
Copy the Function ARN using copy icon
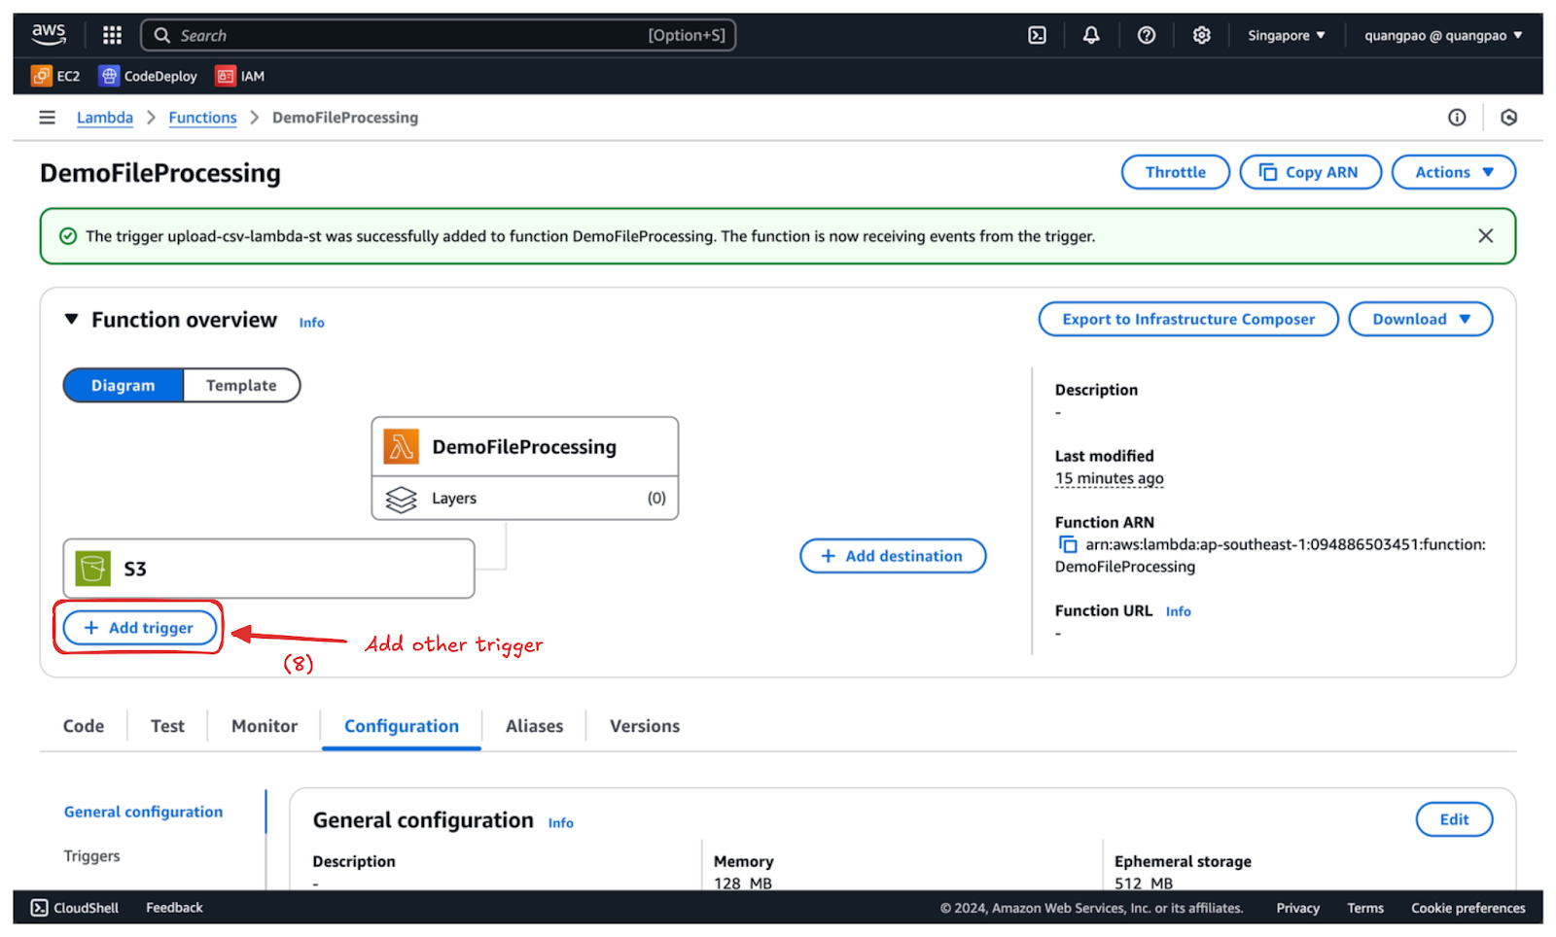pyautogui.click(x=1068, y=544)
